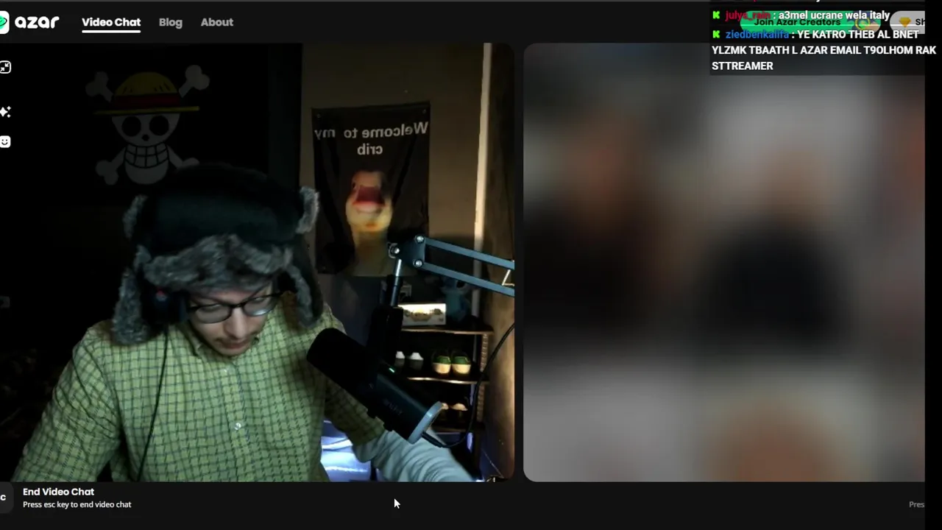Open the smiley face filter icon
The height and width of the screenshot is (530, 942).
pos(5,141)
